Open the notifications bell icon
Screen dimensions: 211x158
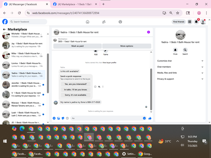(x=196, y=22)
